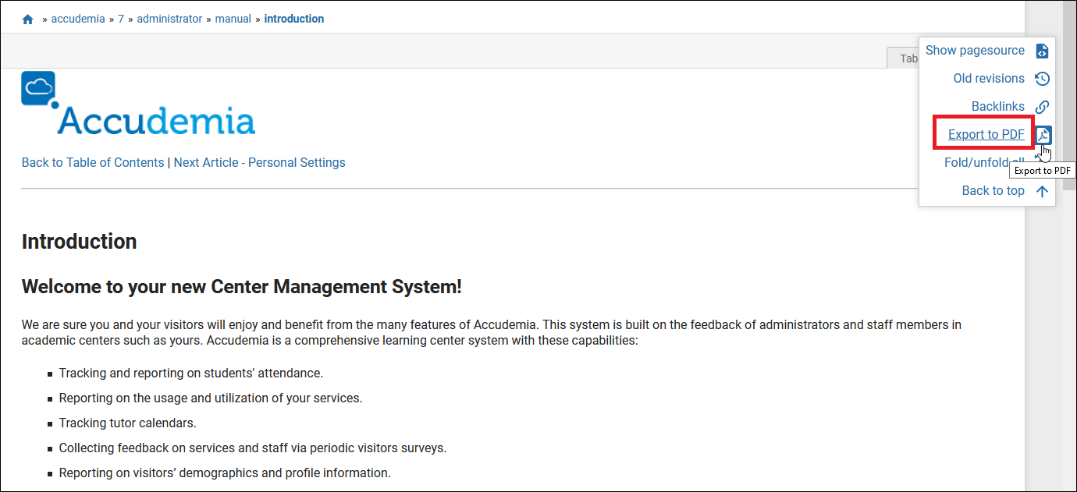Choose Fold/unfold all menu entry

[x=984, y=162]
